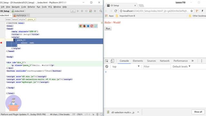Viewport: 206px width, 116px height.
Task: Open the Code menu
Action: click(x=23, y=7)
